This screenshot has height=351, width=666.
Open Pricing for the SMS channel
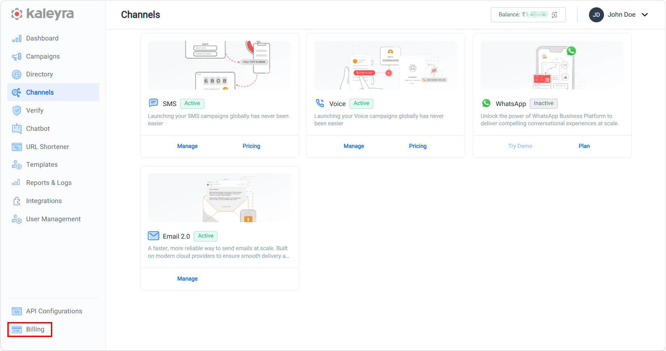pyautogui.click(x=251, y=146)
